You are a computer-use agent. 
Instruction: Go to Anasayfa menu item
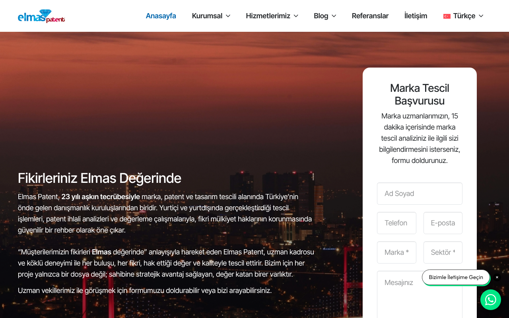(161, 16)
